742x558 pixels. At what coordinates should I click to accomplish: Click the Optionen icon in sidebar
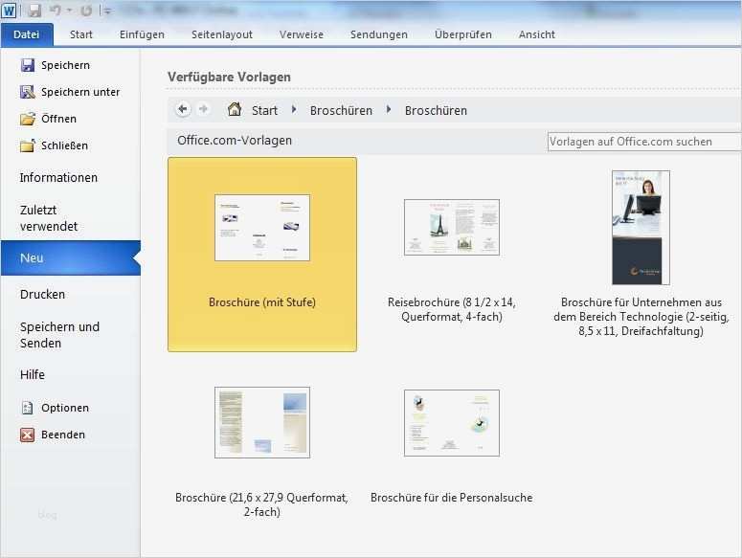coord(28,408)
